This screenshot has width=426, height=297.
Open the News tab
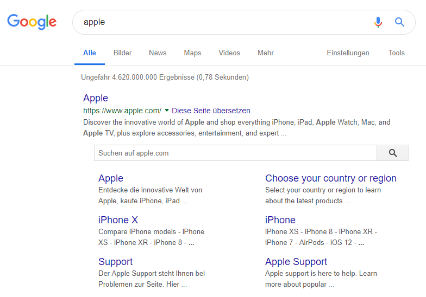click(158, 53)
